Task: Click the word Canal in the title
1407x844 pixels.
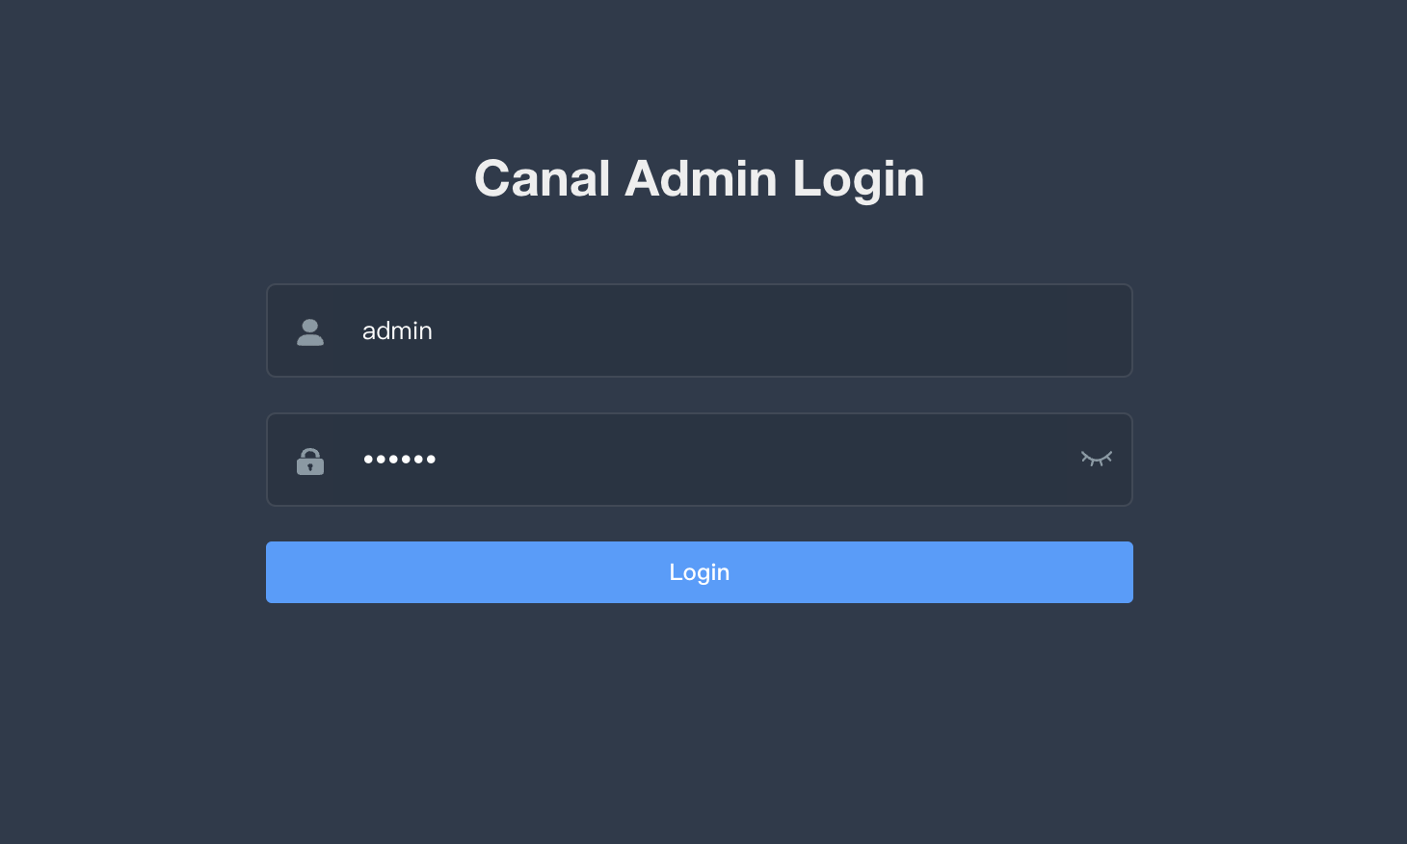Action: tap(543, 179)
